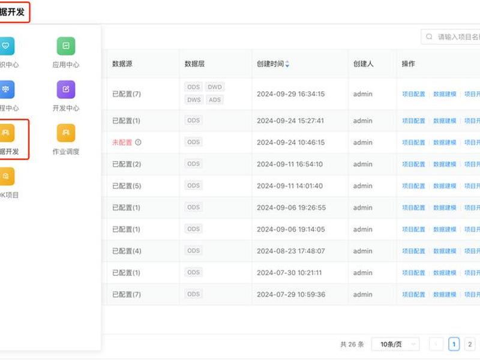The height and width of the screenshot is (360, 480).
Task: Click the 创建人 column header
Action: (363, 64)
